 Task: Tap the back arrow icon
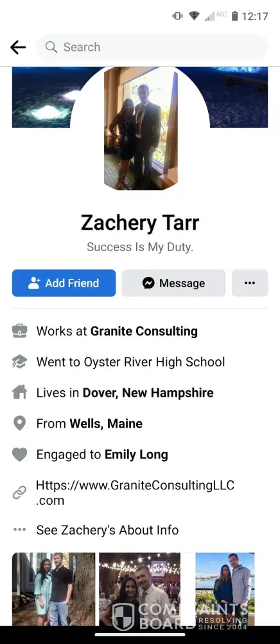(x=18, y=47)
